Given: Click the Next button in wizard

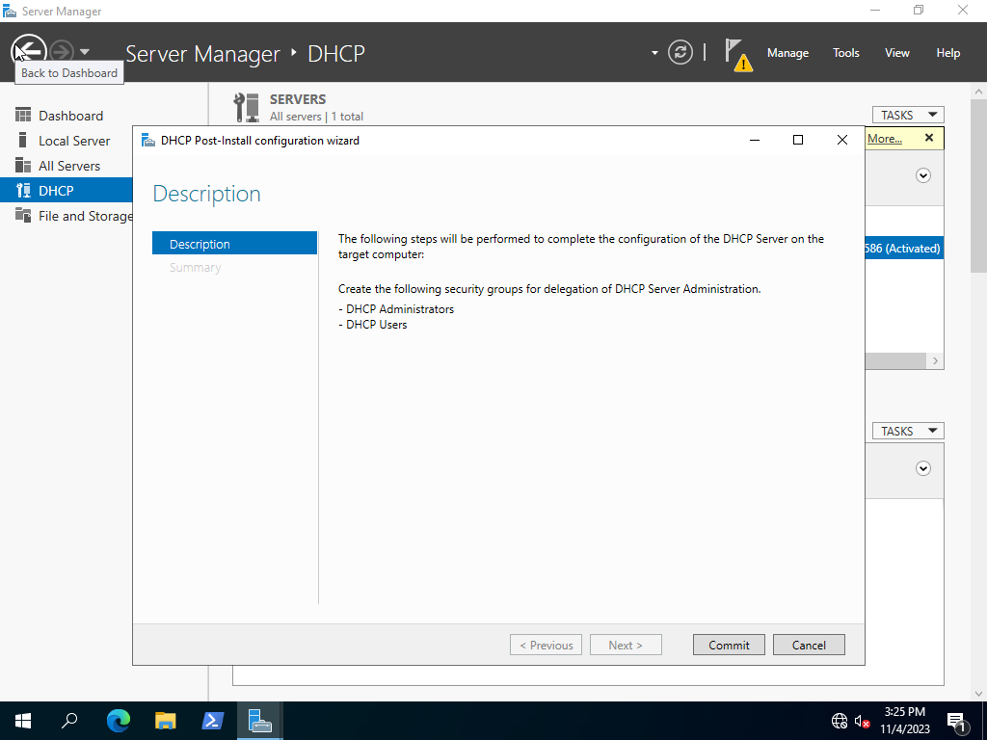Looking at the screenshot, I should click(x=626, y=645).
